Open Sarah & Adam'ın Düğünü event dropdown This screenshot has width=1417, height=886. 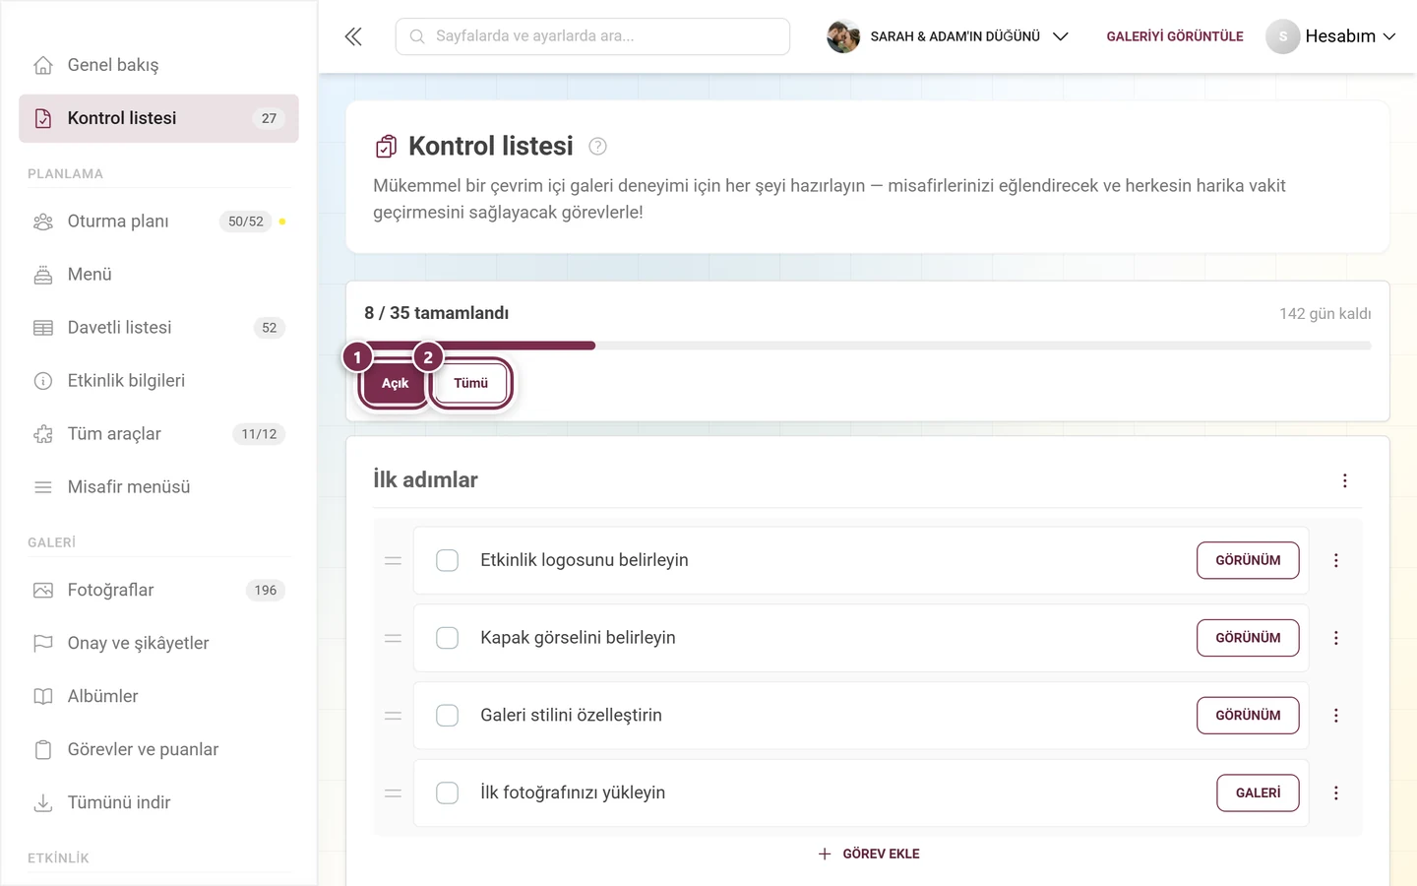coord(948,36)
